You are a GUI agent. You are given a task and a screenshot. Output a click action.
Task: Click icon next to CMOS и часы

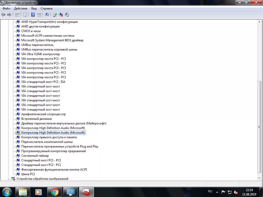coord(18,31)
